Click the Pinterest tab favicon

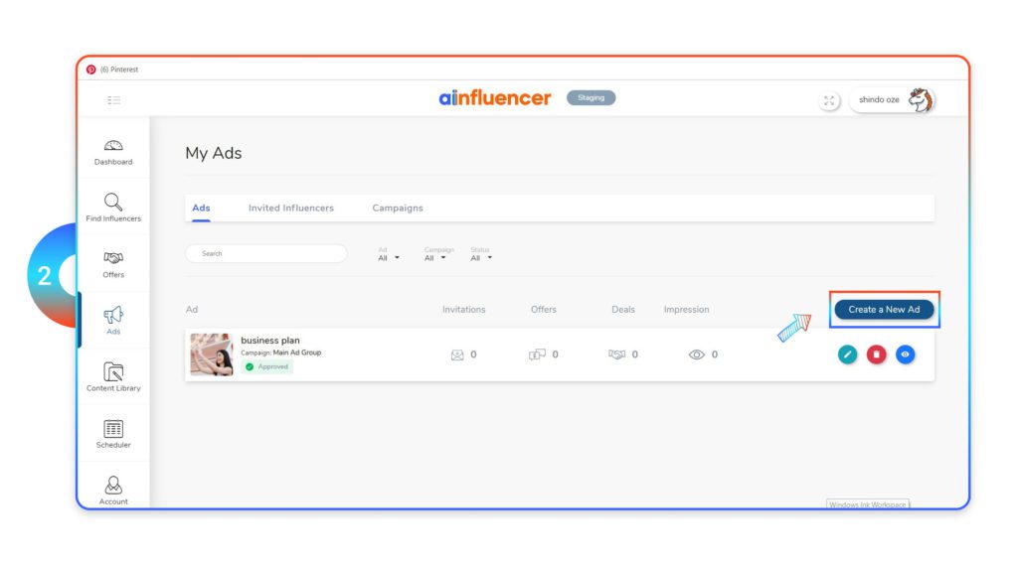click(x=90, y=70)
